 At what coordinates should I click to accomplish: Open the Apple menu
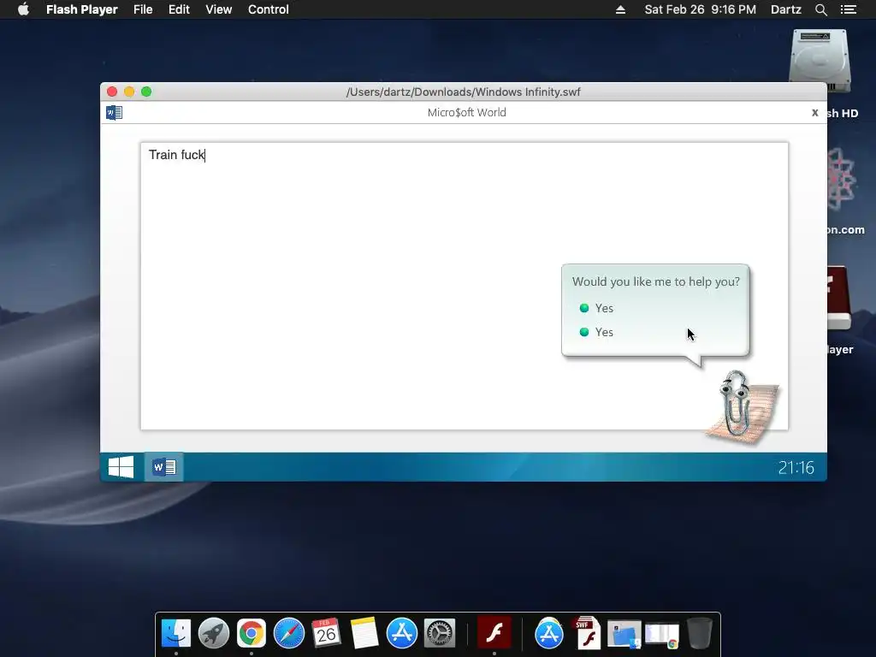tap(23, 9)
